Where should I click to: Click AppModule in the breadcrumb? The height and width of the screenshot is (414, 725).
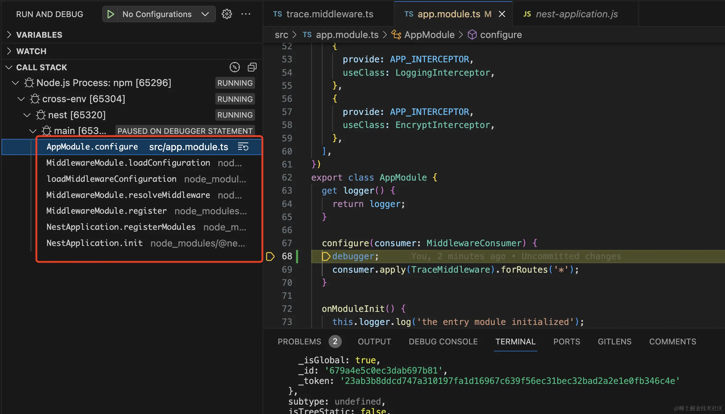[x=429, y=35]
